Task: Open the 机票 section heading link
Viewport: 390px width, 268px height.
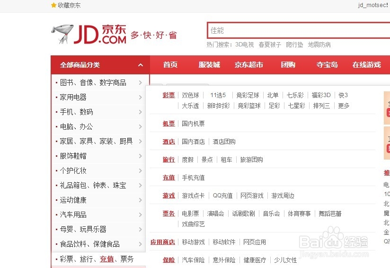Action: 169,124
